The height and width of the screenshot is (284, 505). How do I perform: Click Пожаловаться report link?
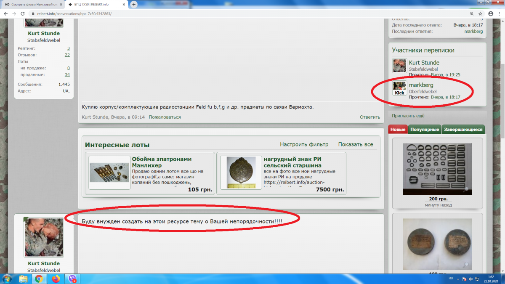coord(165,117)
